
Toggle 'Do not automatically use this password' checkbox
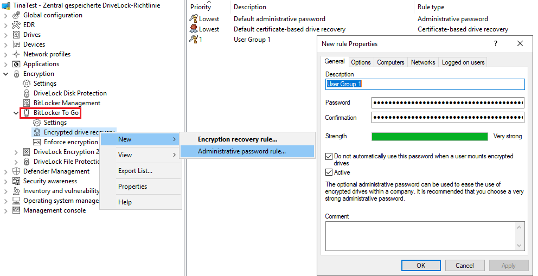(329, 156)
